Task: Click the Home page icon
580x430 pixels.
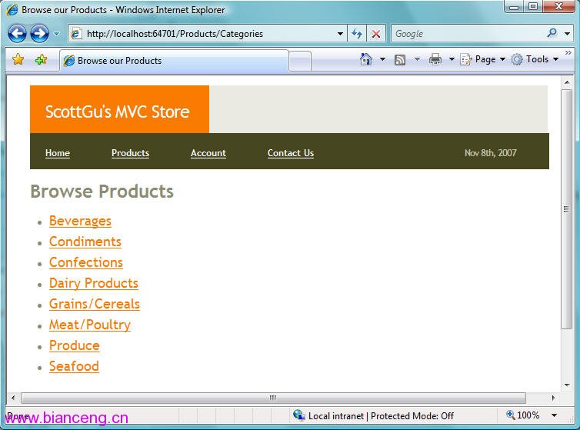Action: click(366, 59)
